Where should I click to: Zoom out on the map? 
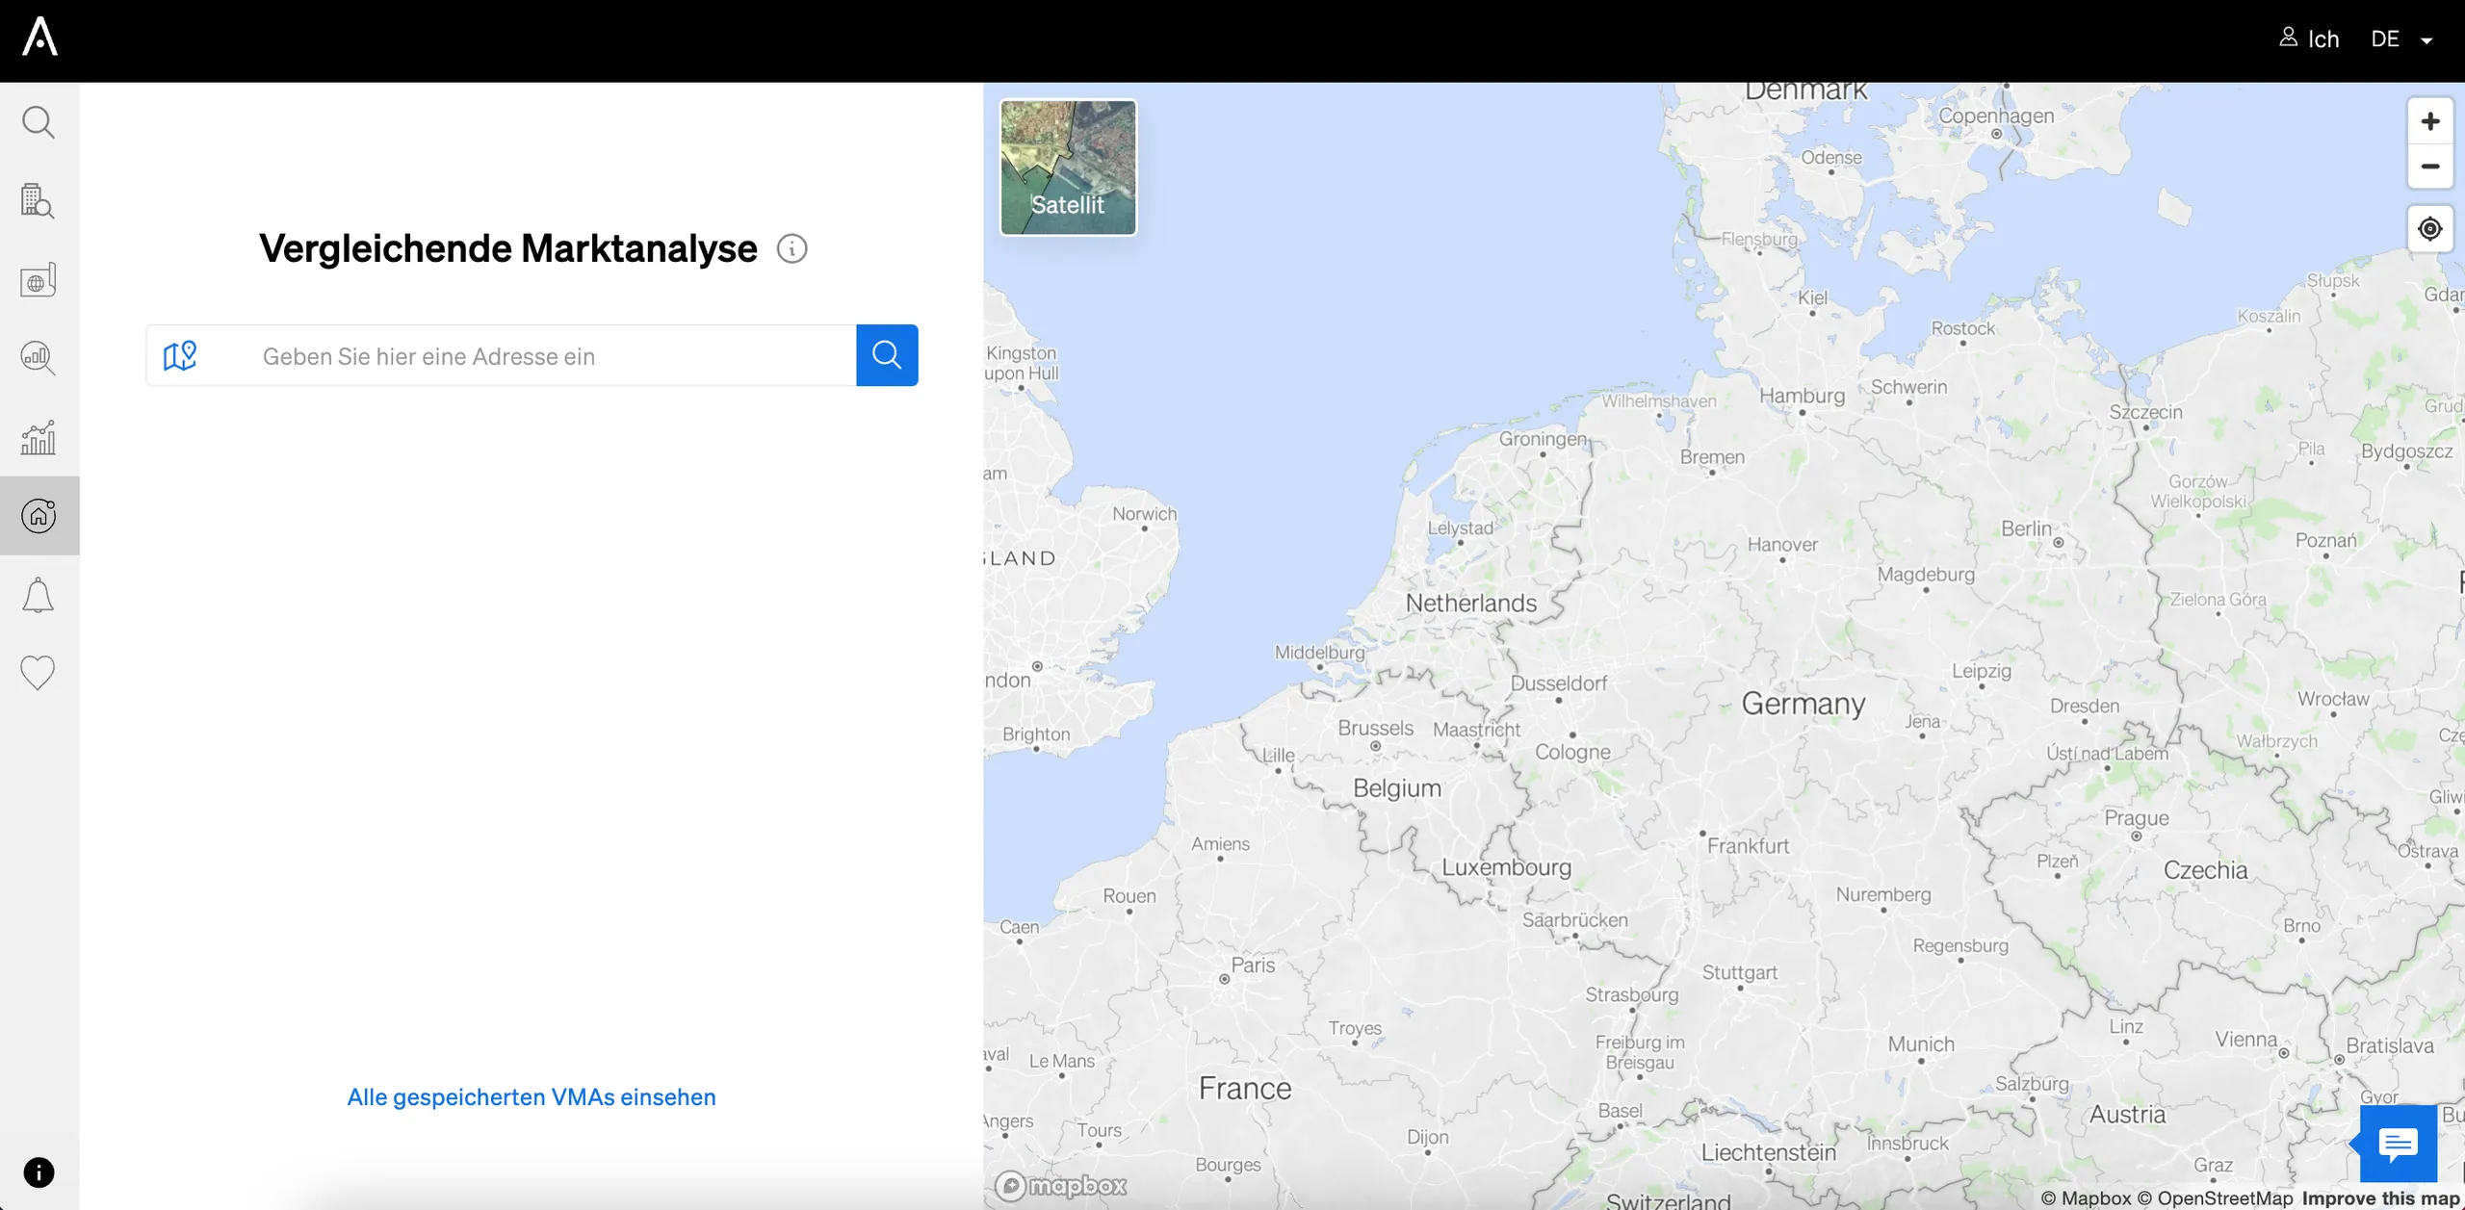click(2430, 167)
